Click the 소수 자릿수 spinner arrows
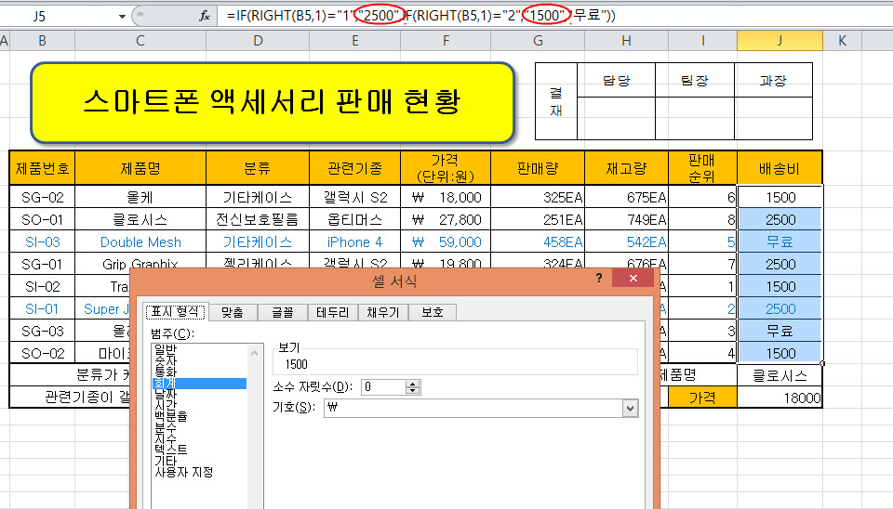The height and width of the screenshot is (509, 893). coord(413,386)
